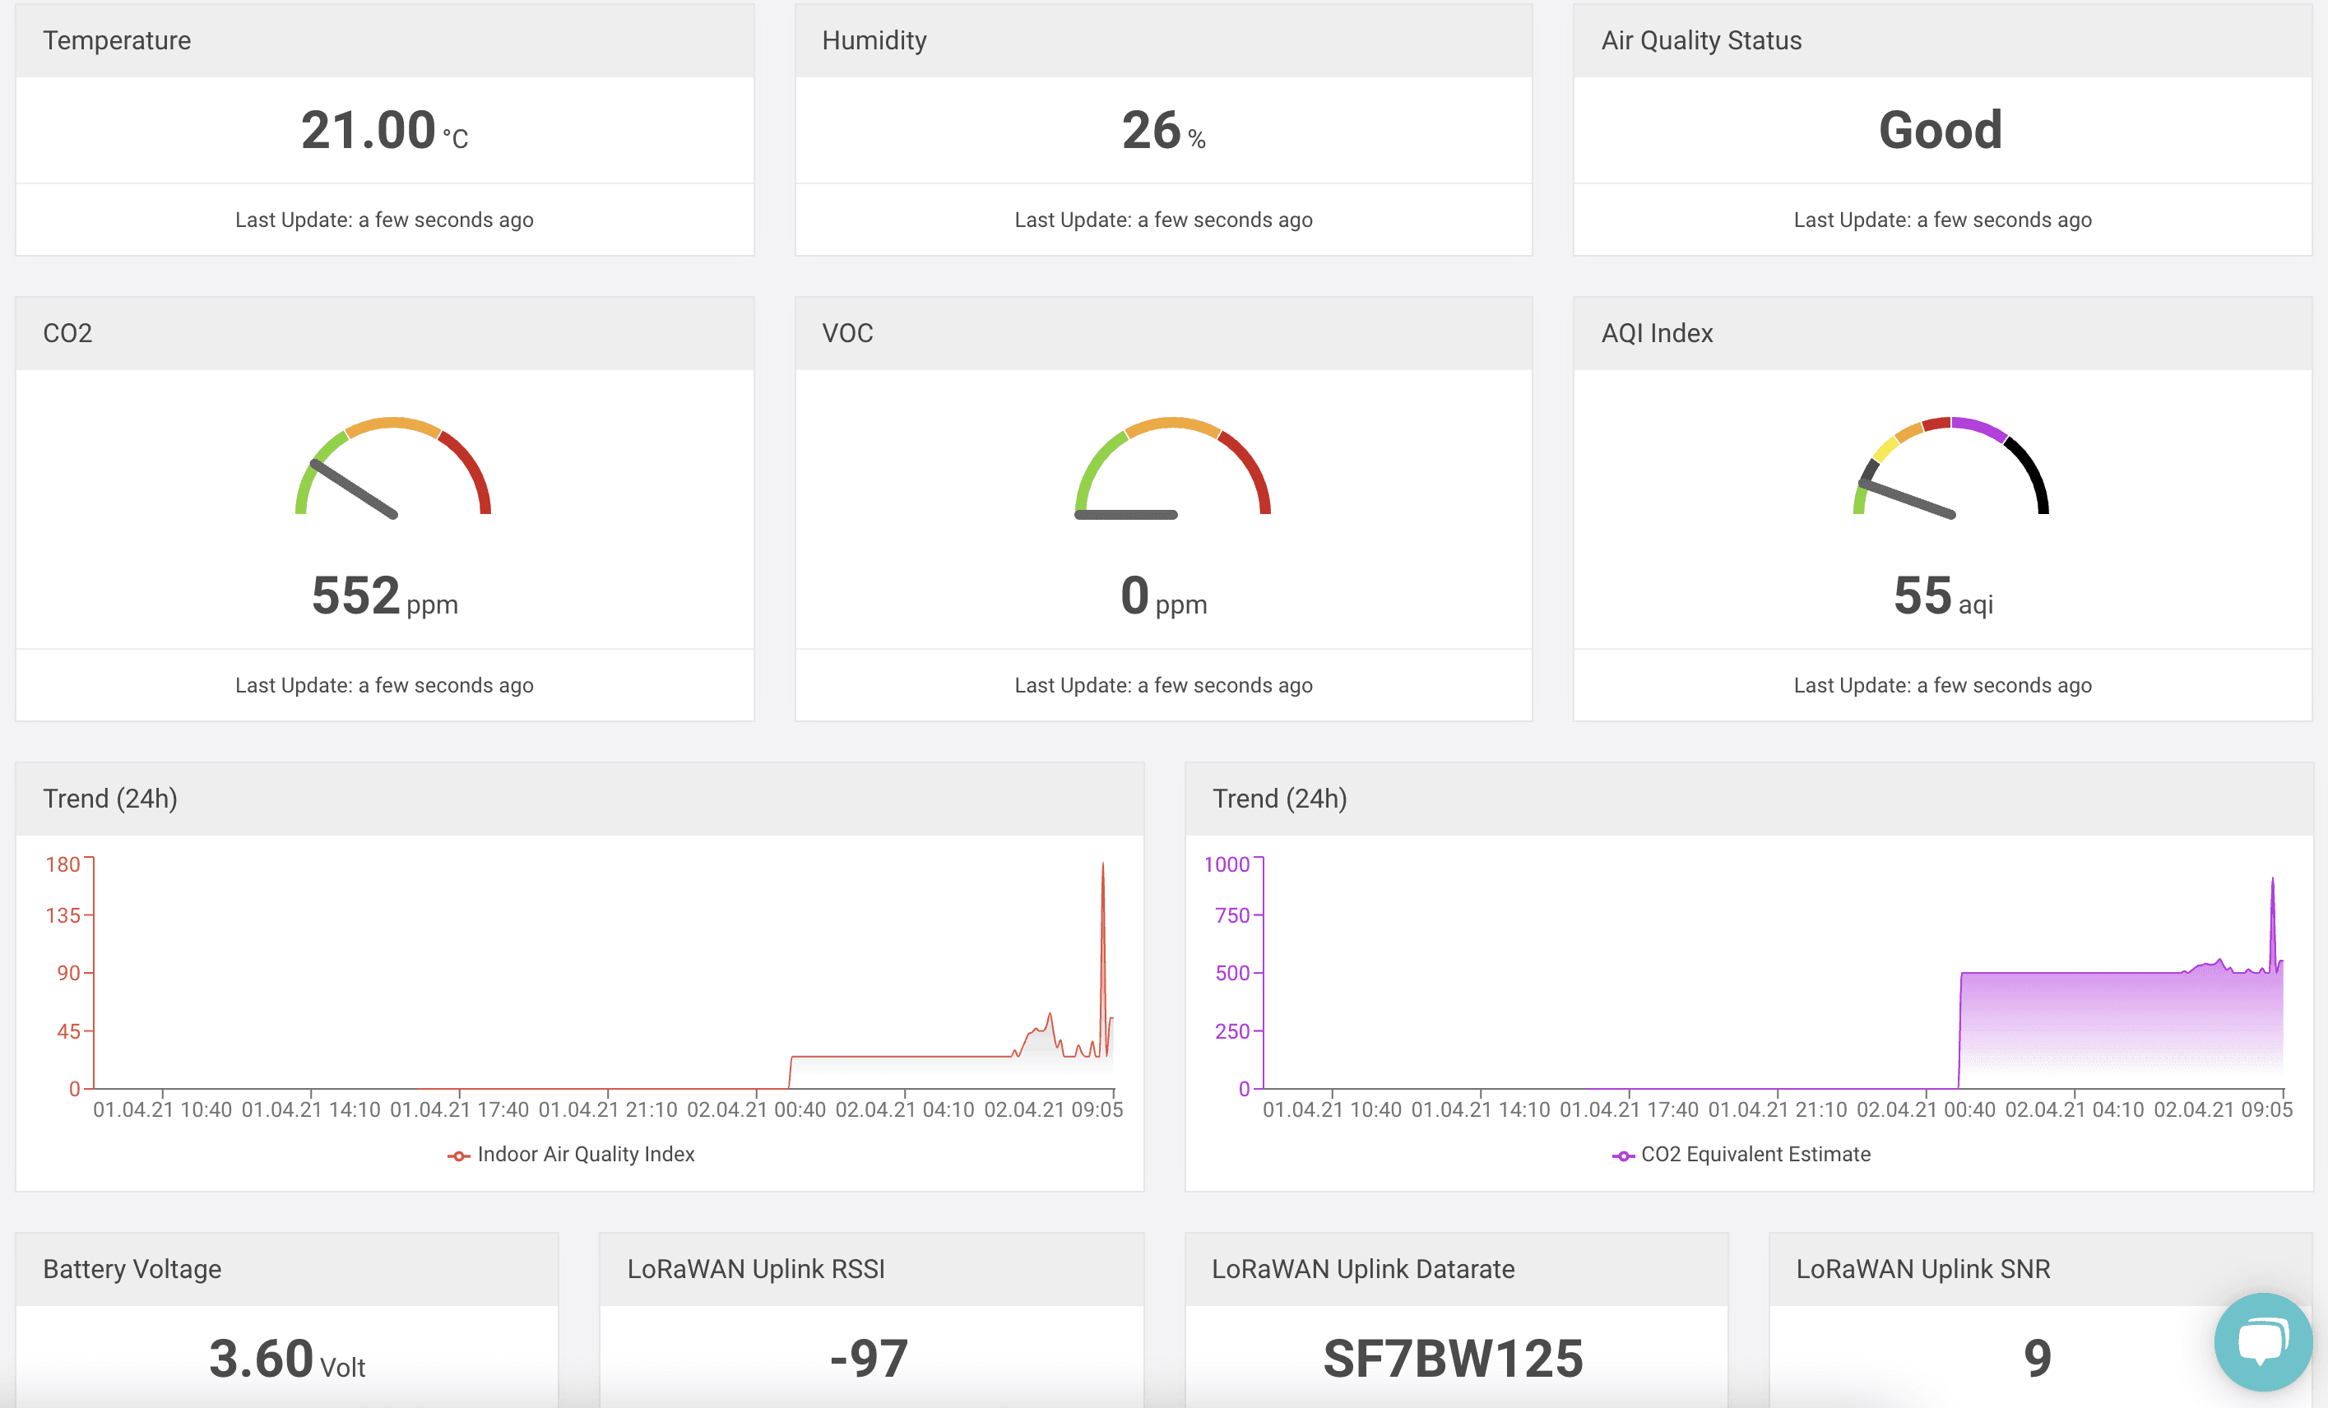Select the Air Quality Status Good value
Screen dimensions: 2328x1408
coord(1941,129)
